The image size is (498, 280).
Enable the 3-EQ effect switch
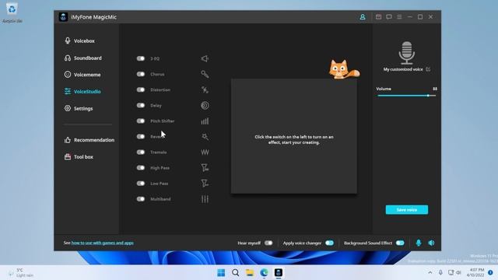click(141, 58)
